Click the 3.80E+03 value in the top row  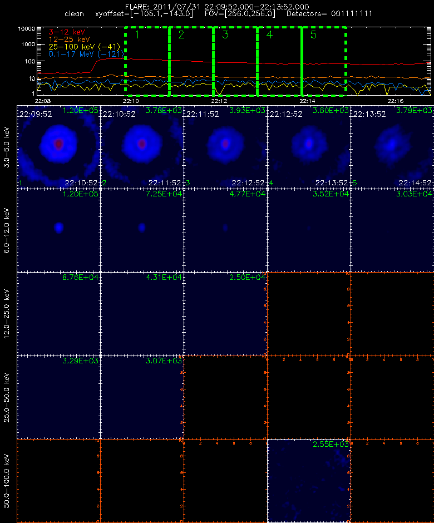[x=331, y=110]
